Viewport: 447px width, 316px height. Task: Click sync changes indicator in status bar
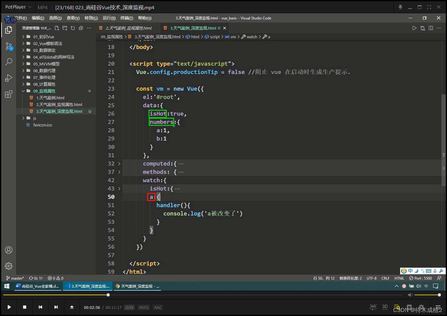[x=36, y=278]
